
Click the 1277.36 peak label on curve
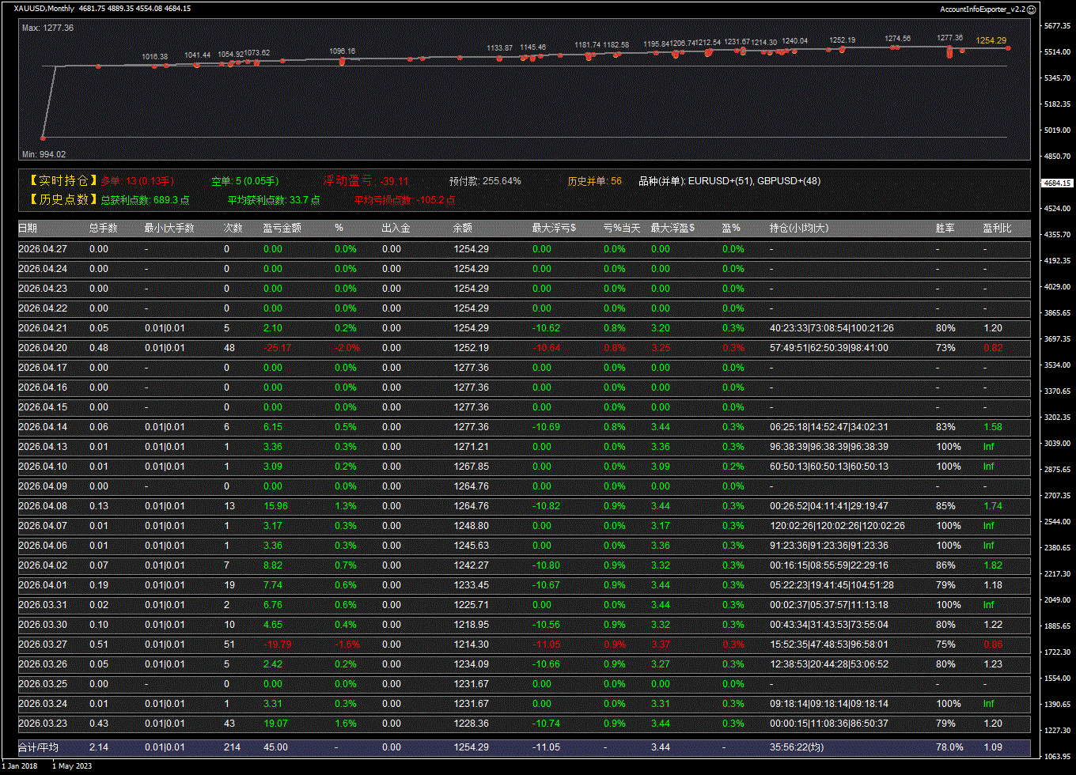tap(949, 38)
